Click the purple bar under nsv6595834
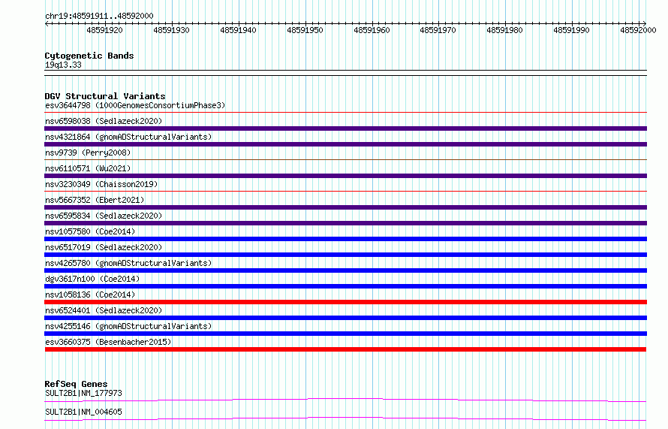 pyautogui.click(x=345, y=223)
